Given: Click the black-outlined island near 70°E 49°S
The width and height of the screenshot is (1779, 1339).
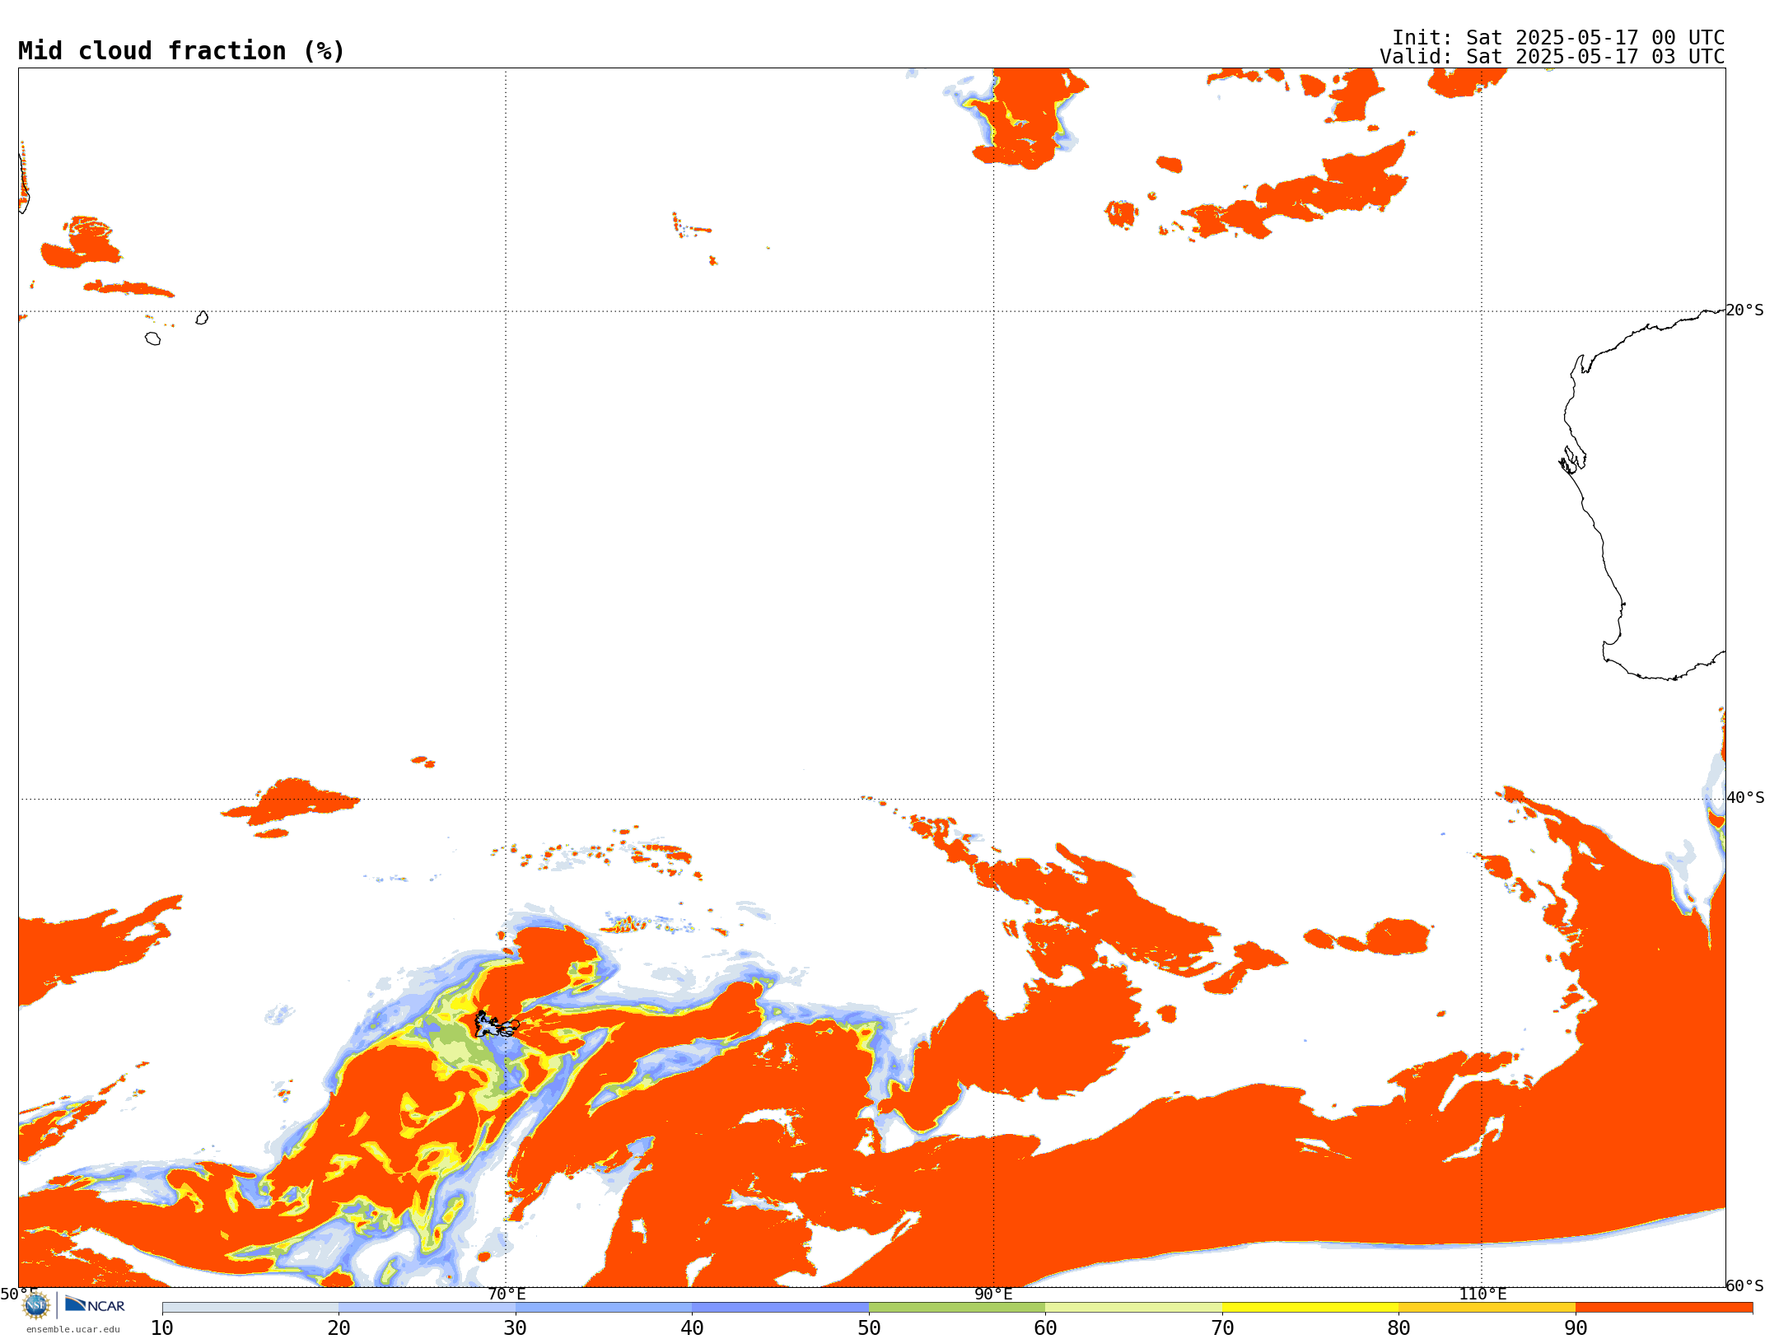Looking at the screenshot, I should (497, 1024).
